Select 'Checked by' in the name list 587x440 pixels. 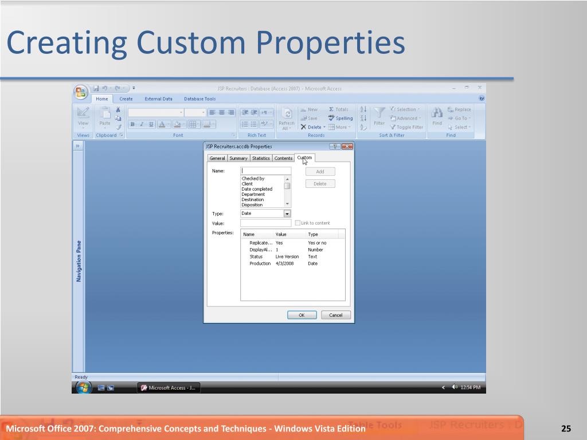coord(253,179)
